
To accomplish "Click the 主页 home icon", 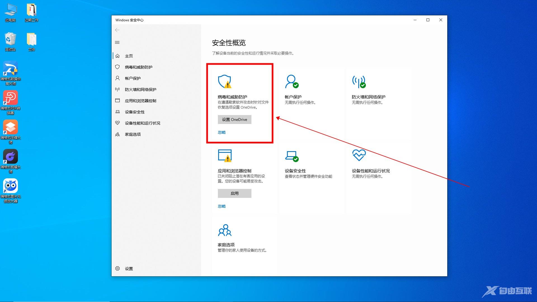I will (x=117, y=56).
